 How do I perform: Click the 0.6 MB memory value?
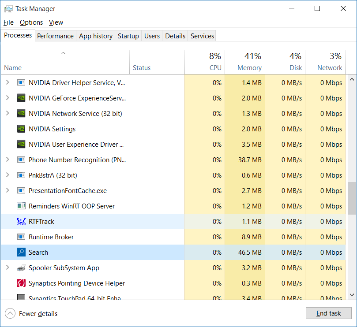click(x=252, y=175)
